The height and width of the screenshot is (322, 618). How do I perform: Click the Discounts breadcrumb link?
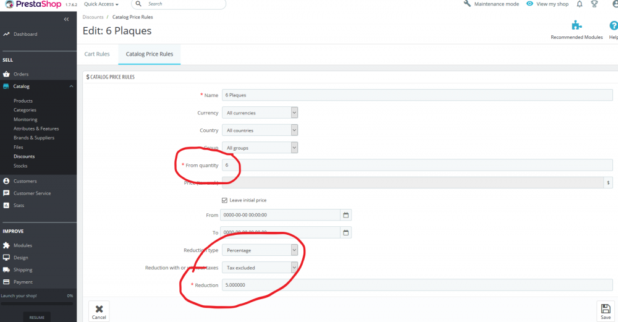93,17
